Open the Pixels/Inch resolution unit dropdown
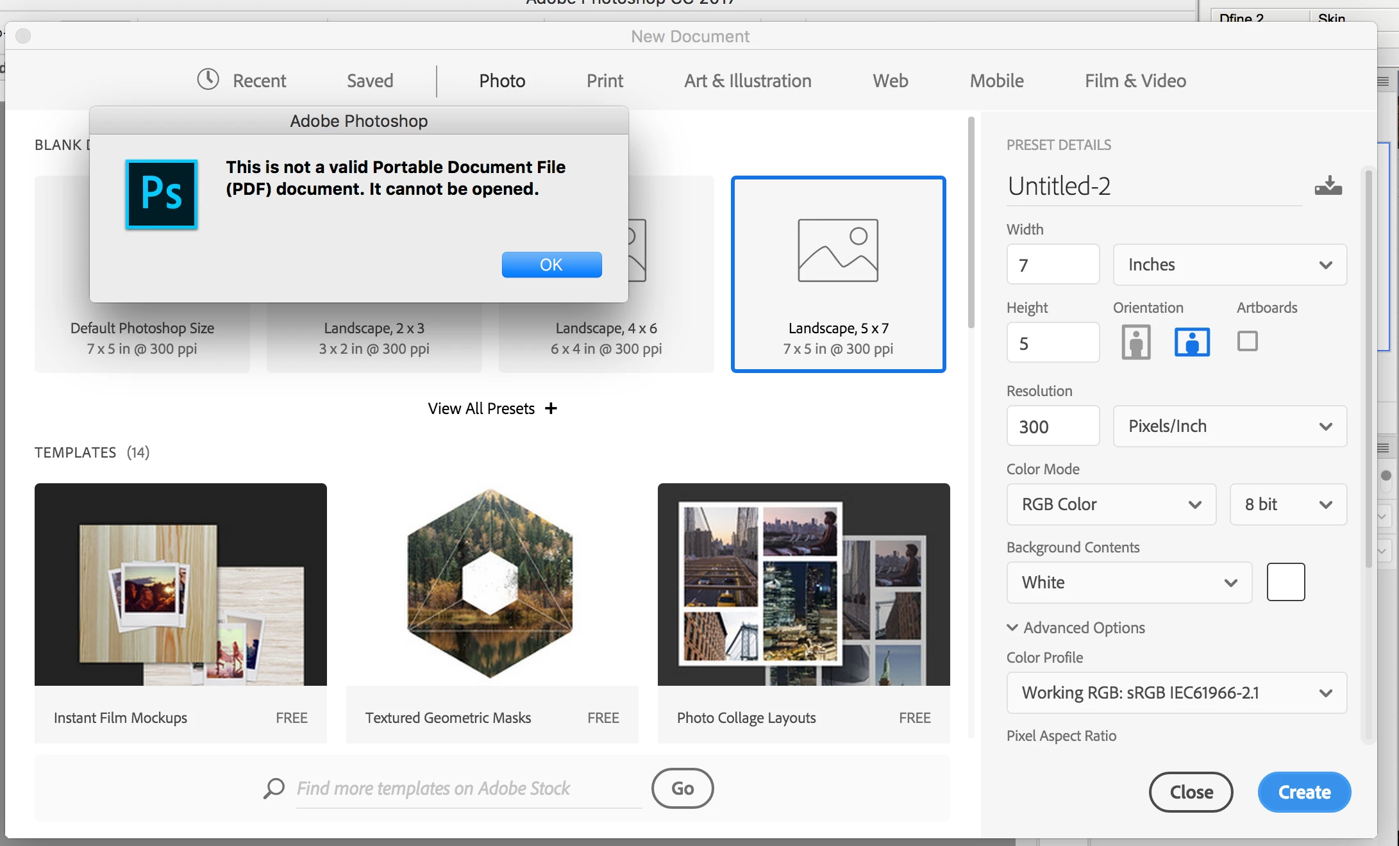Image resolution: width=1399 pixels, height=846 pixels. (1229, 426)
